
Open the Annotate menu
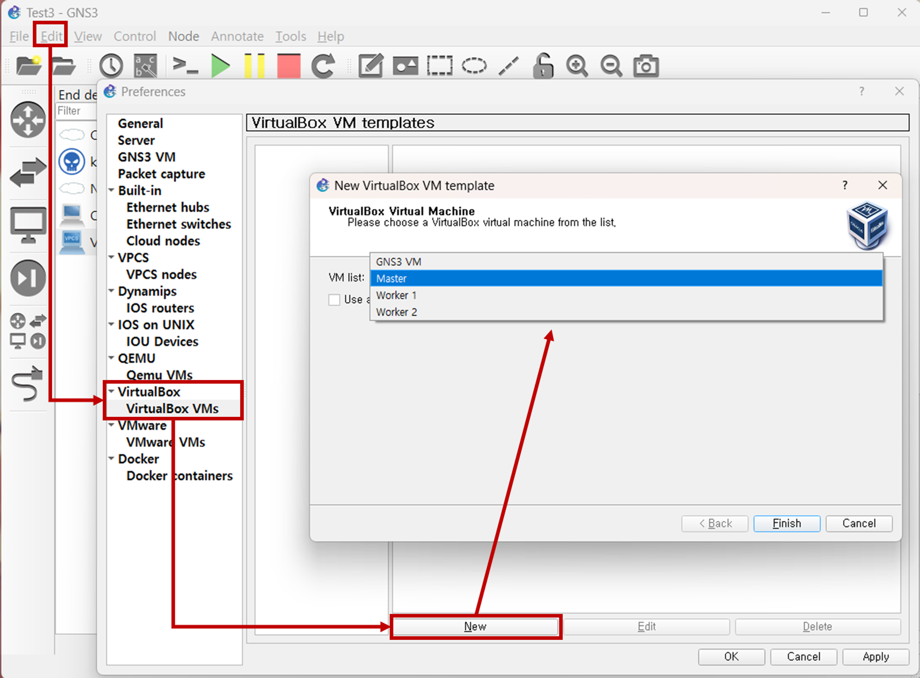coord(237,36)
